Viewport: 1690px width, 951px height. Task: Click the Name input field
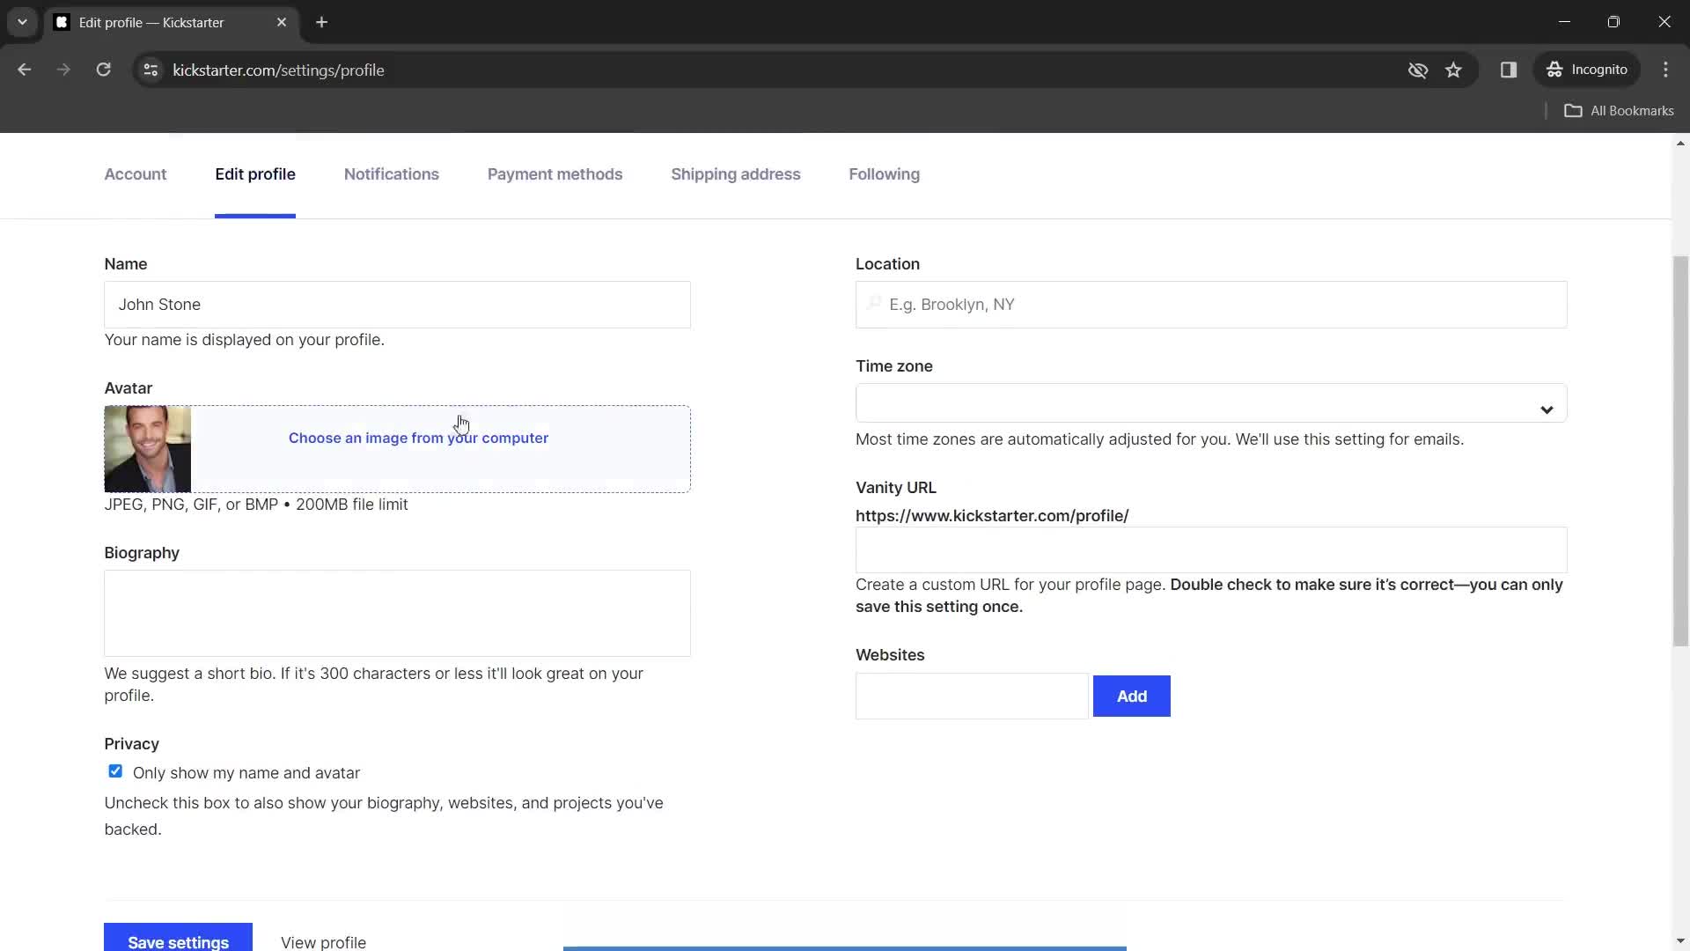point(397,304)
